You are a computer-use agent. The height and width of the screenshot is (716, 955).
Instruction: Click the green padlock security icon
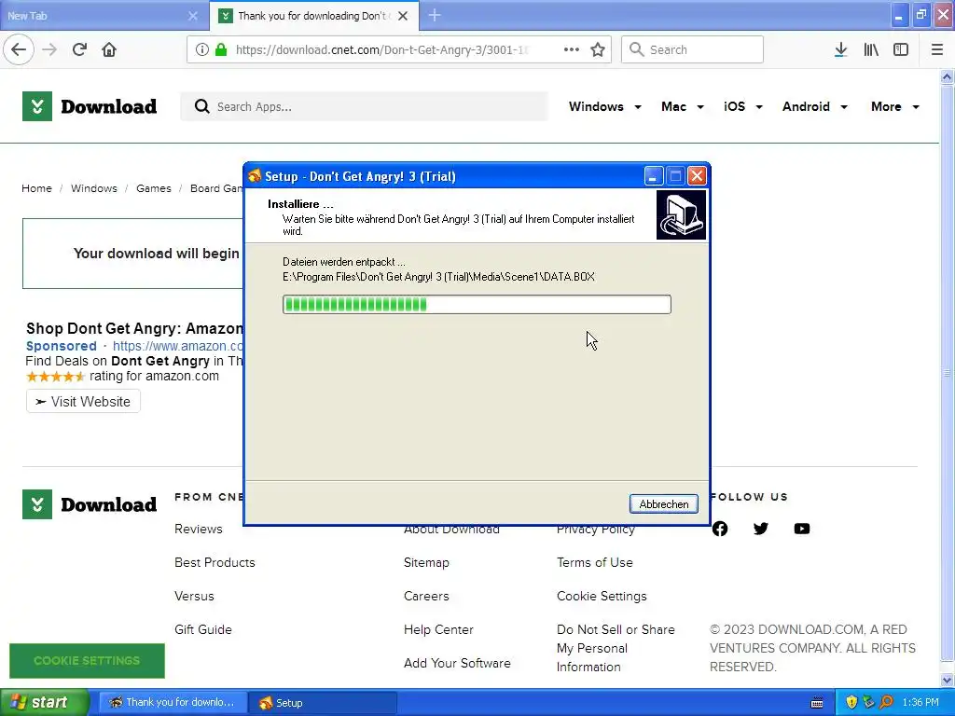[x=221, y=49]
